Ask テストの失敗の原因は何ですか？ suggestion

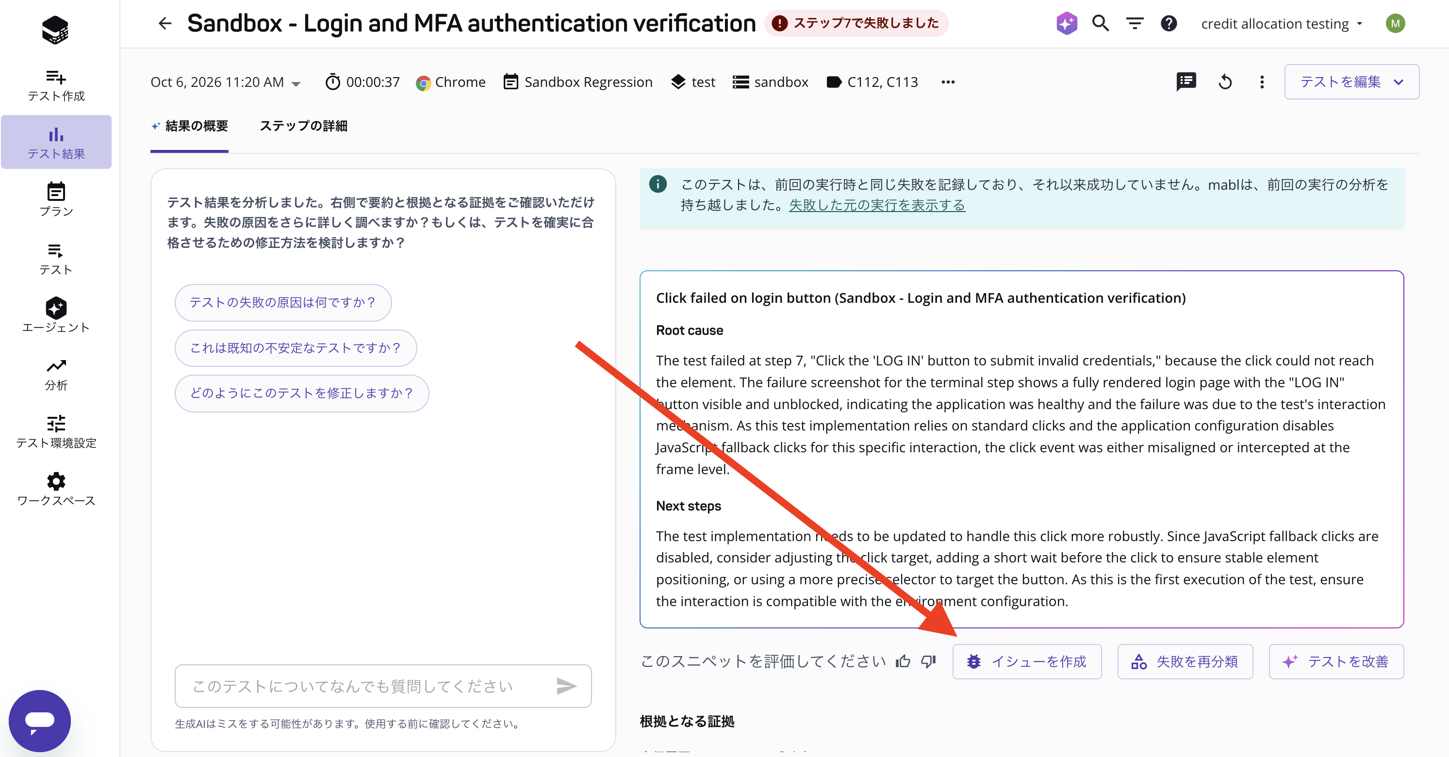283,303
